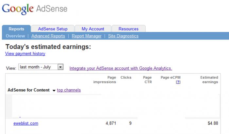Open top channels link
229x134 pixels.
point(69,90)
